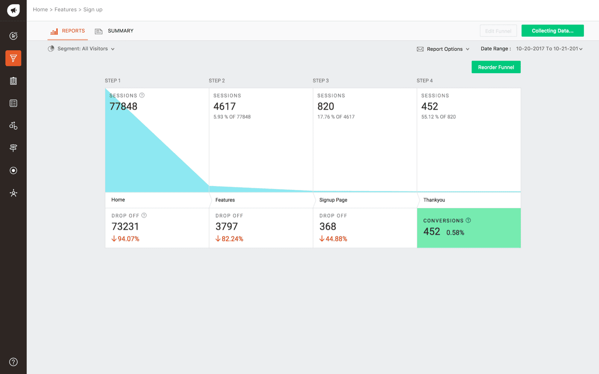Open the click-tracking cursor icon in the sidebar
Screen dimensions: 599x374
(13, 36)
